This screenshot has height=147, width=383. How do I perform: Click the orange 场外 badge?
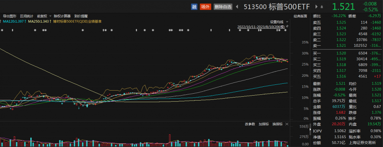coord(205,7)
